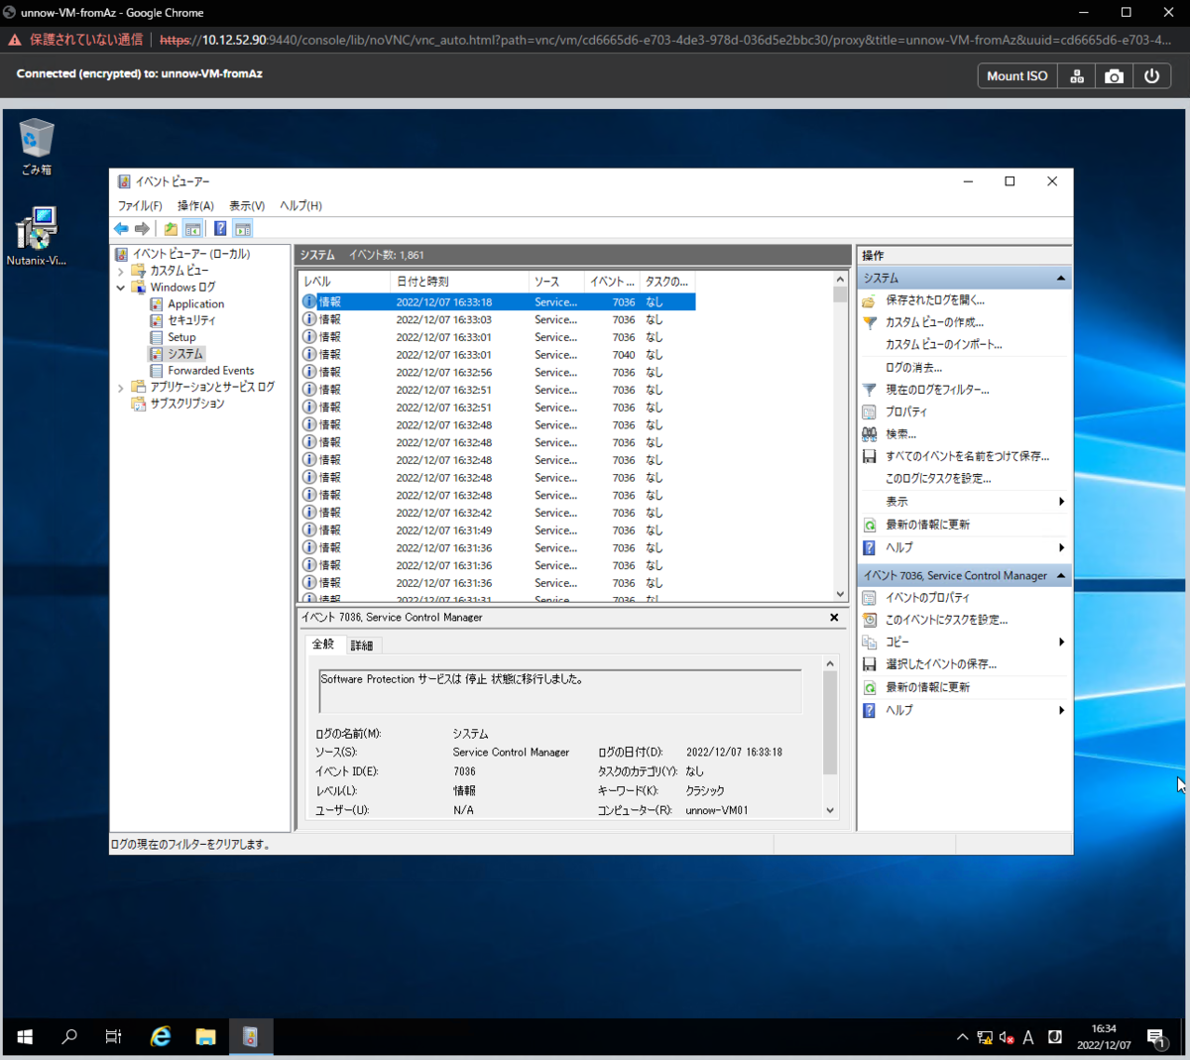The width and height of the screenshot is (1190, 1060).
Task: Select Application log in tree
Action: (x=195, y=304)
